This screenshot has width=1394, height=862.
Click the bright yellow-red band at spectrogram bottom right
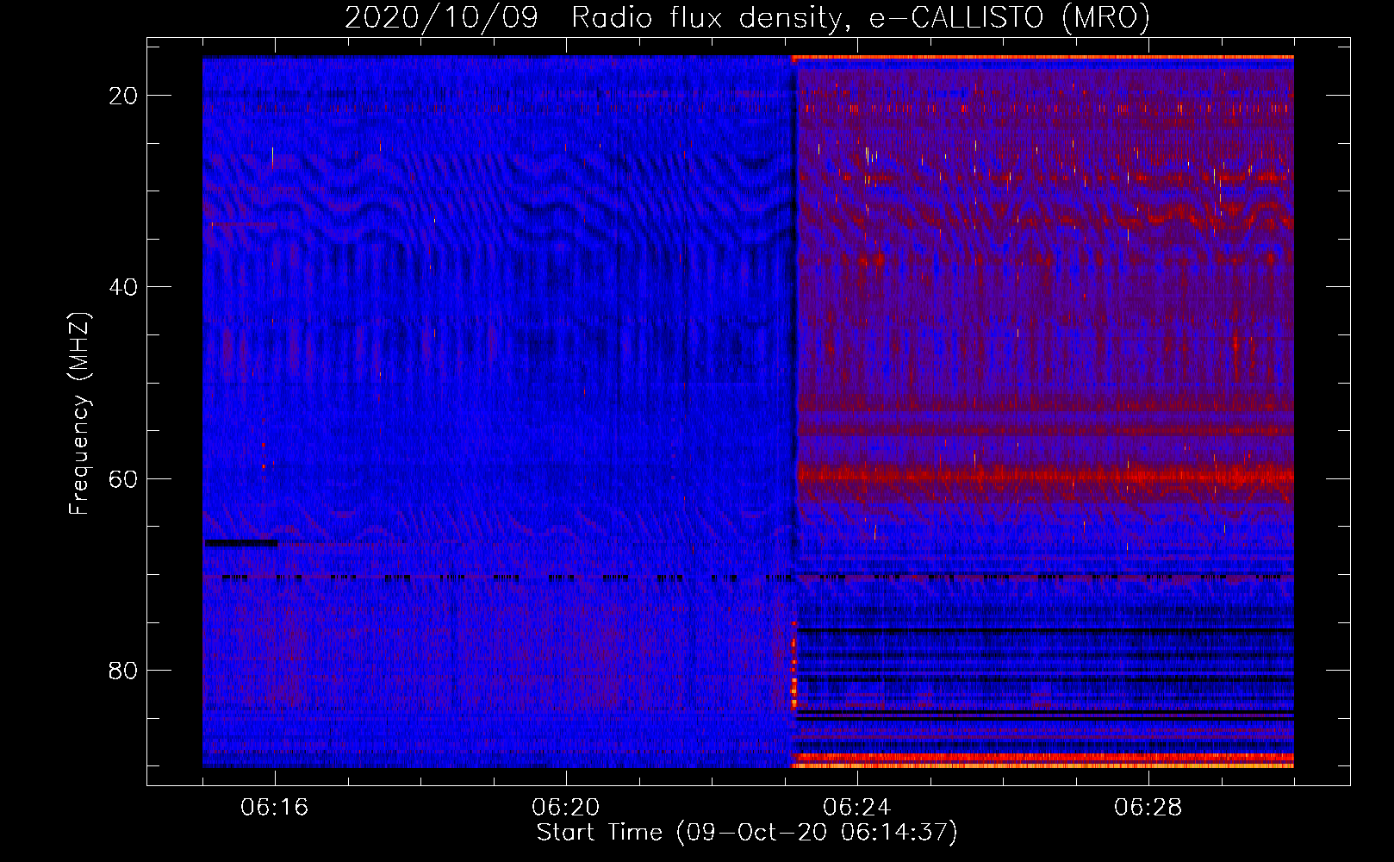pos(1042,760)
